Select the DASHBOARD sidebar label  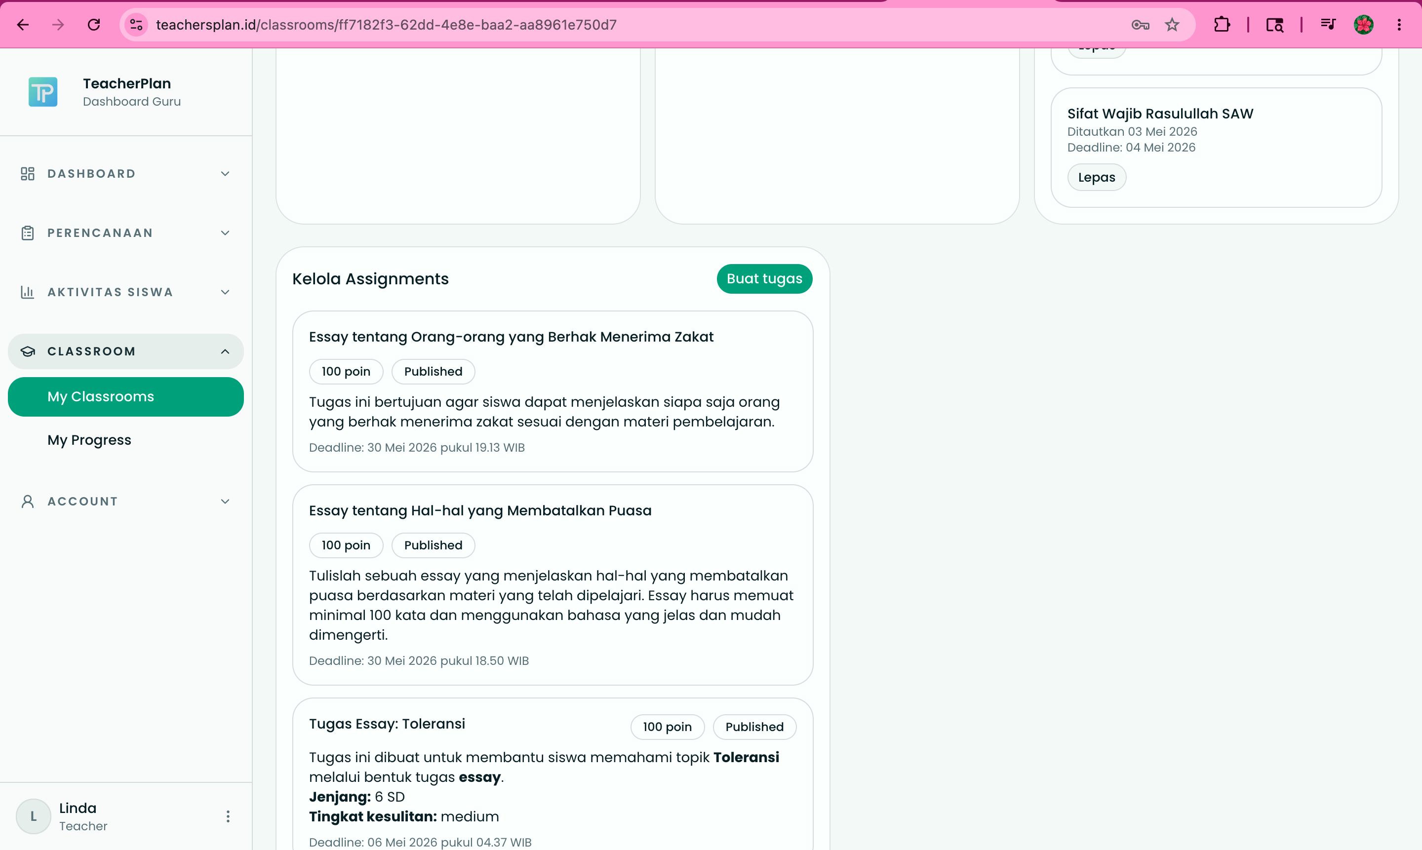coord(92,174)
